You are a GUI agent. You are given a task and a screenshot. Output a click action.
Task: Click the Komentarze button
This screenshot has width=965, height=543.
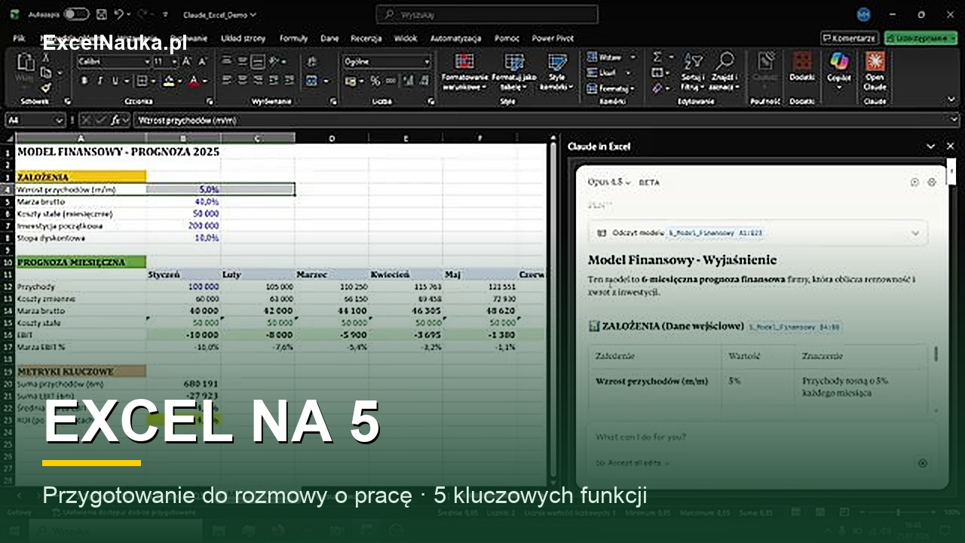[849, 38]
